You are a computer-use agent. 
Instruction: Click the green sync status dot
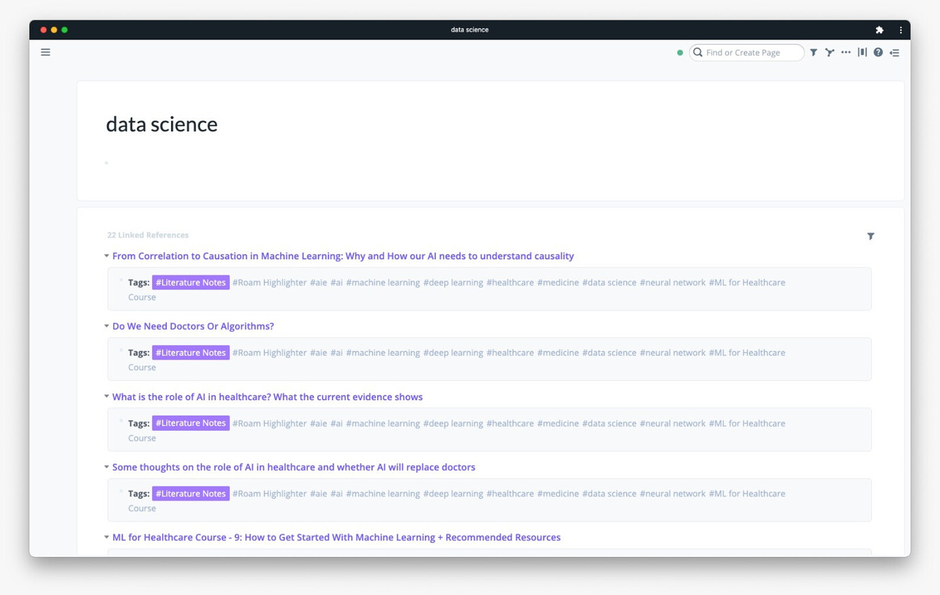(680, 52)
